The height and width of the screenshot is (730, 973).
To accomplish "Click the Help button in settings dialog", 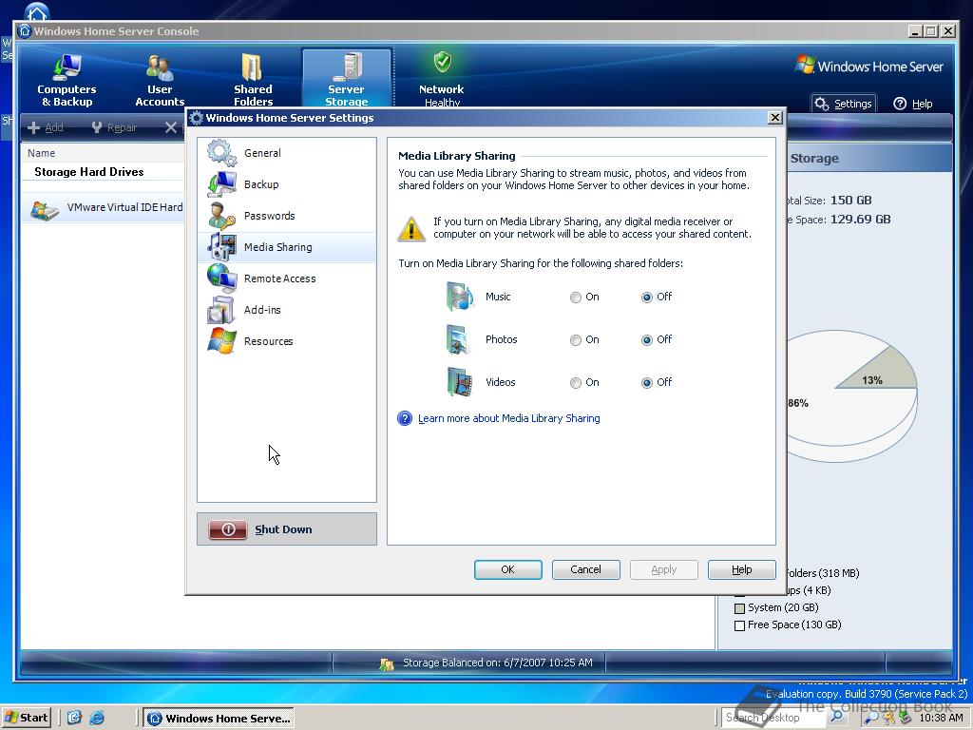I will pos(741,569).
